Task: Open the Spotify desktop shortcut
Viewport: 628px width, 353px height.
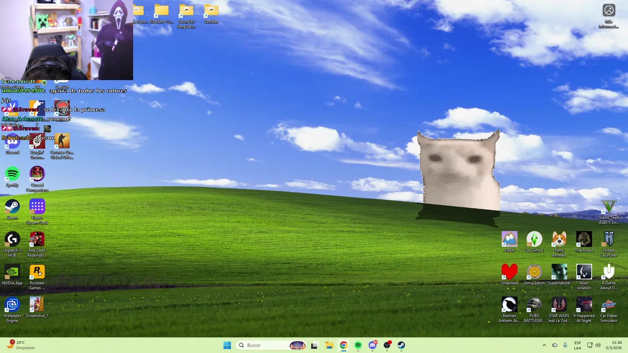Action: (x=12, y=177)
